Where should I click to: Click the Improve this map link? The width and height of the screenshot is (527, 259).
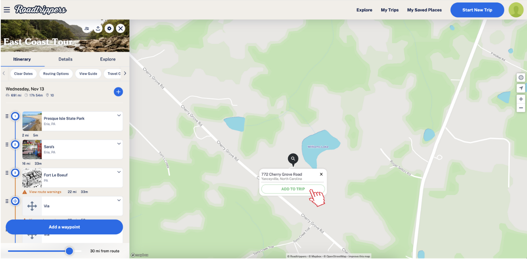pyautogui.click(x=359, y=256)
